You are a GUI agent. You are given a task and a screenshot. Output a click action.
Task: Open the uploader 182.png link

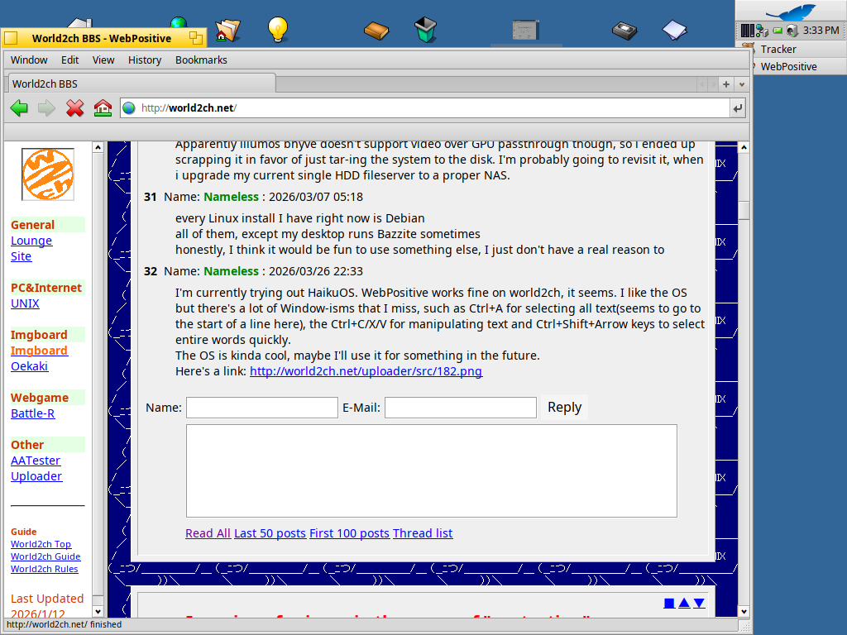366,371
